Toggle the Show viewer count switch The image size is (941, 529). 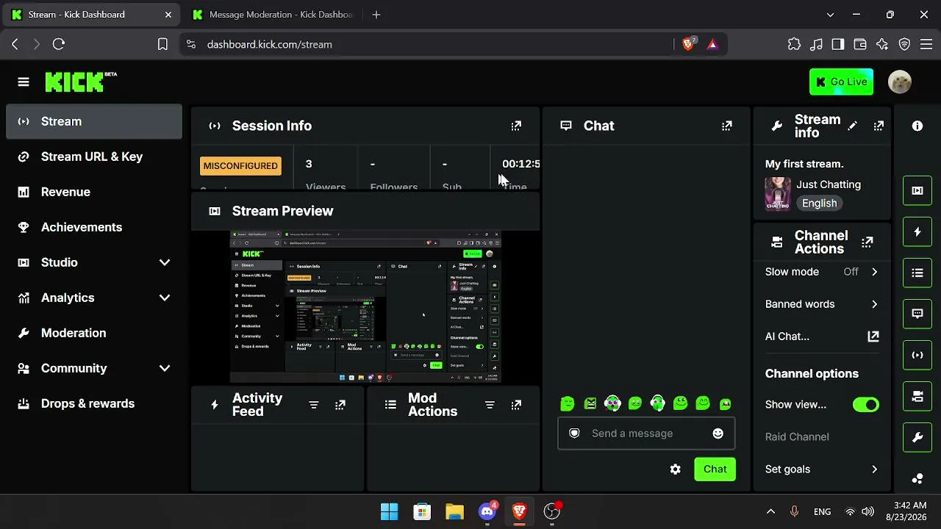(866, 405)
